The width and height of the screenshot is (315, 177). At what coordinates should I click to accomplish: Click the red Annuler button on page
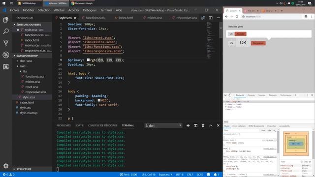coord(241,34)
